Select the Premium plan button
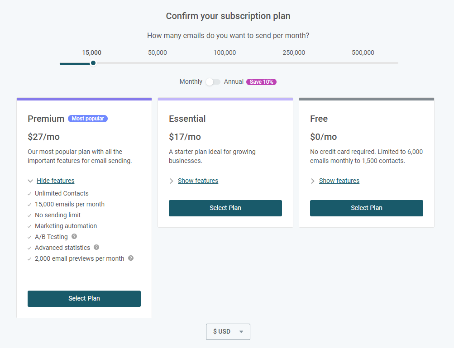 84,299
